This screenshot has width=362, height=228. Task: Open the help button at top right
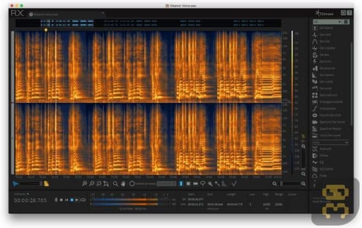pyautogui.click(x=349, y=13)
